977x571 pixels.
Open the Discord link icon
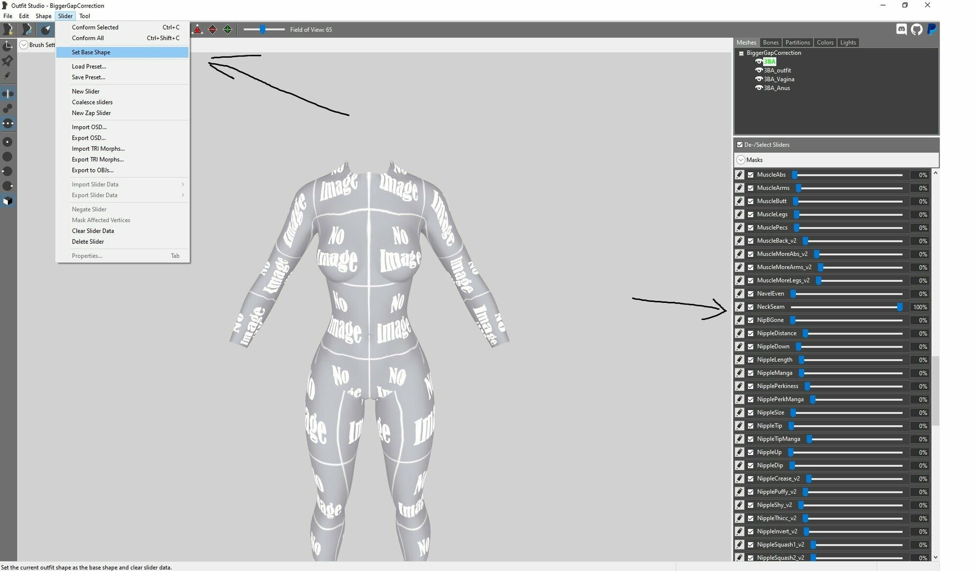[x=902, y=30]
